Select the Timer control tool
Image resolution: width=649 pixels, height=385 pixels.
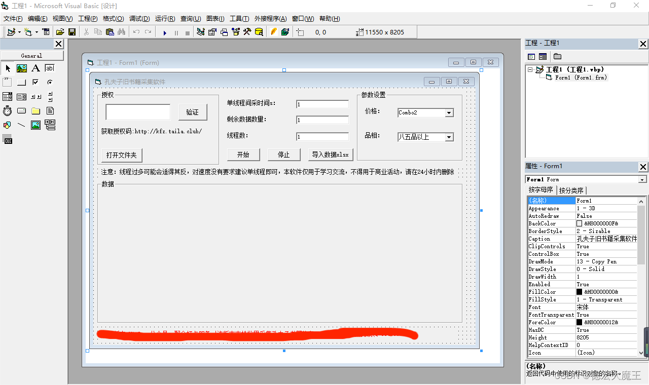(x=8, y=110)
